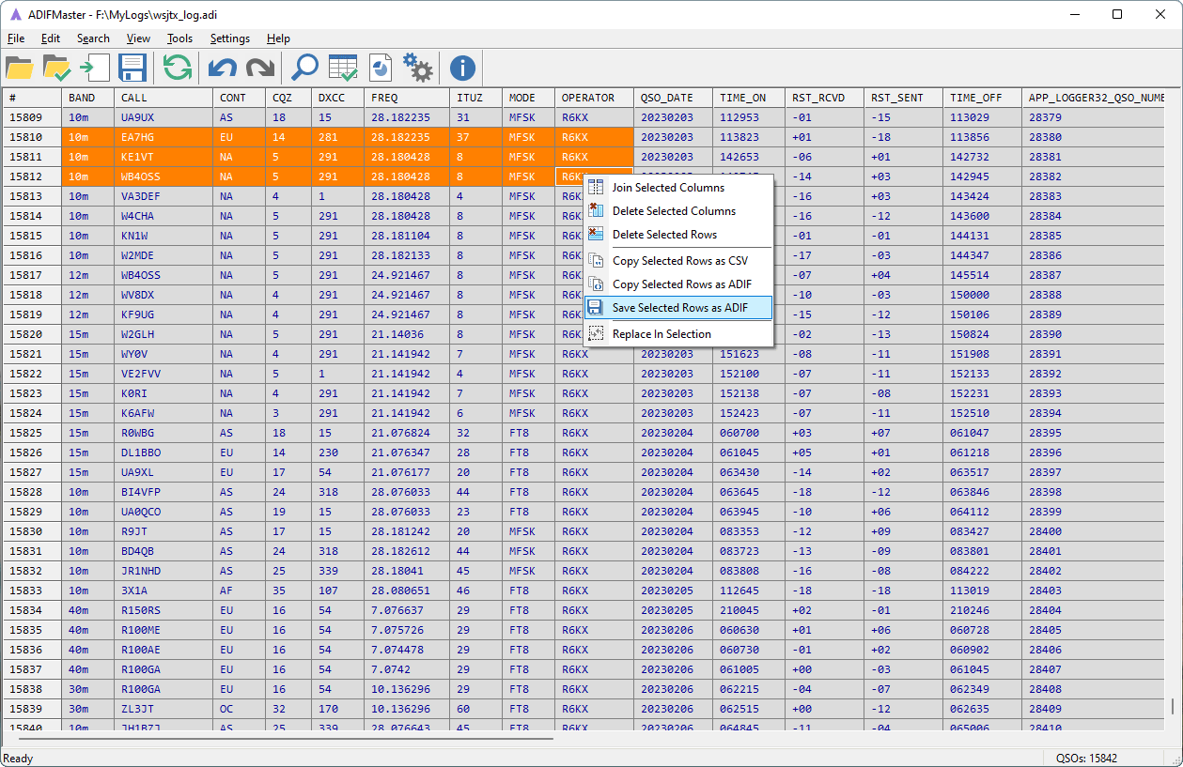This screenshot has width=1183, height=767.
Task: Open settings with the gears icon
Action: 418,68
